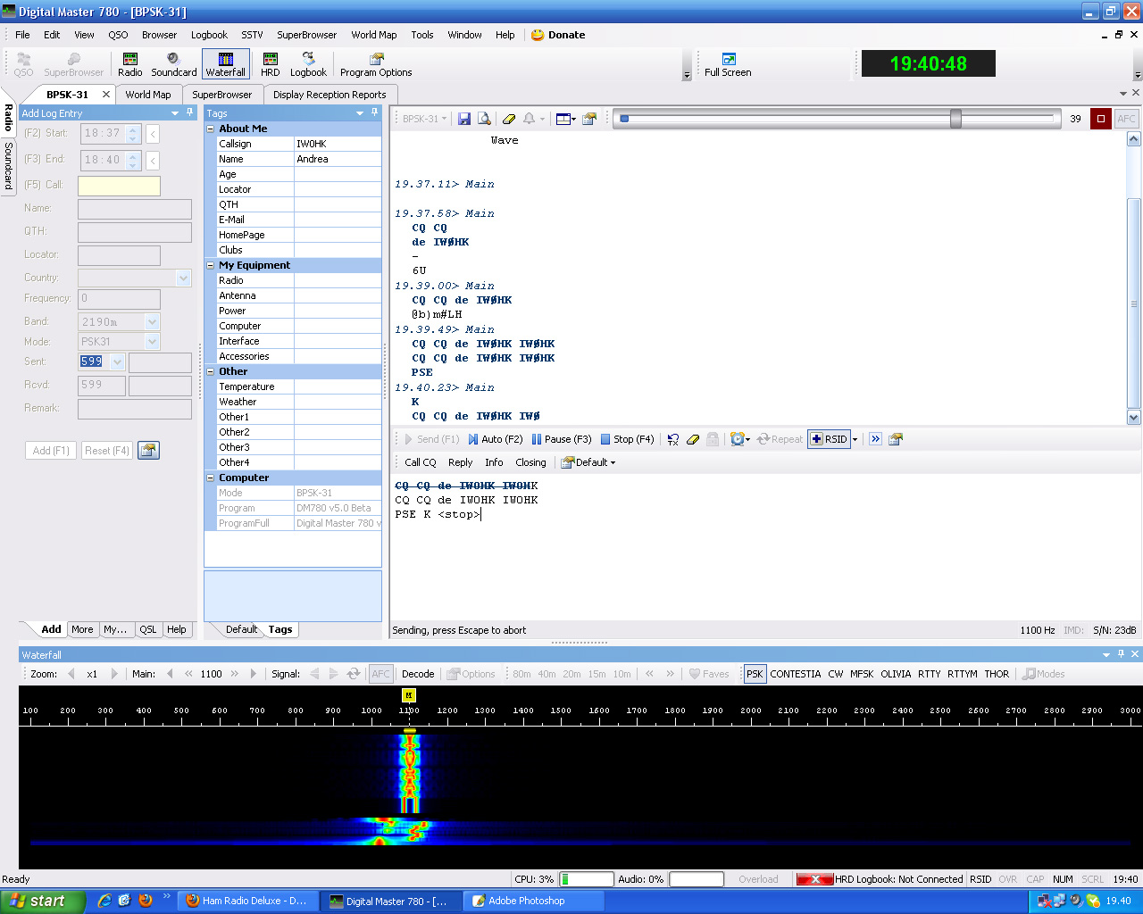Click the Donate menu item

(558, 35)
